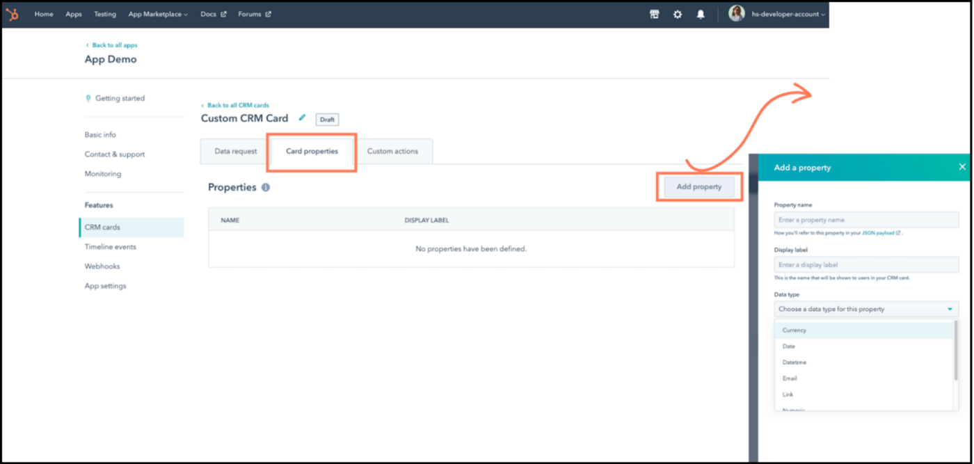Screen dimensions: 974x464
Task: View notifications via the bell icon
Action: 701,14
